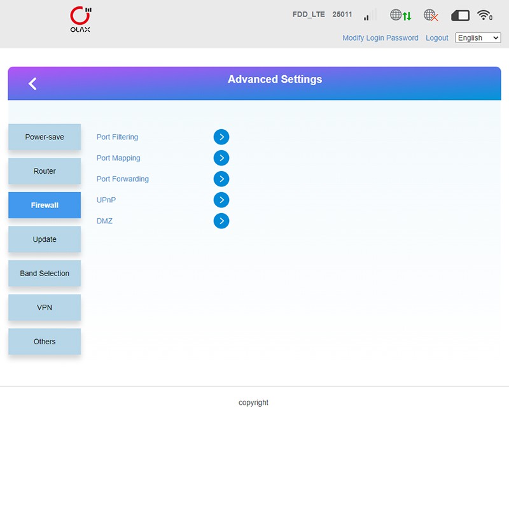Open UPnP settings arrow button
The image size is (509, 509).
coord(221,200)
